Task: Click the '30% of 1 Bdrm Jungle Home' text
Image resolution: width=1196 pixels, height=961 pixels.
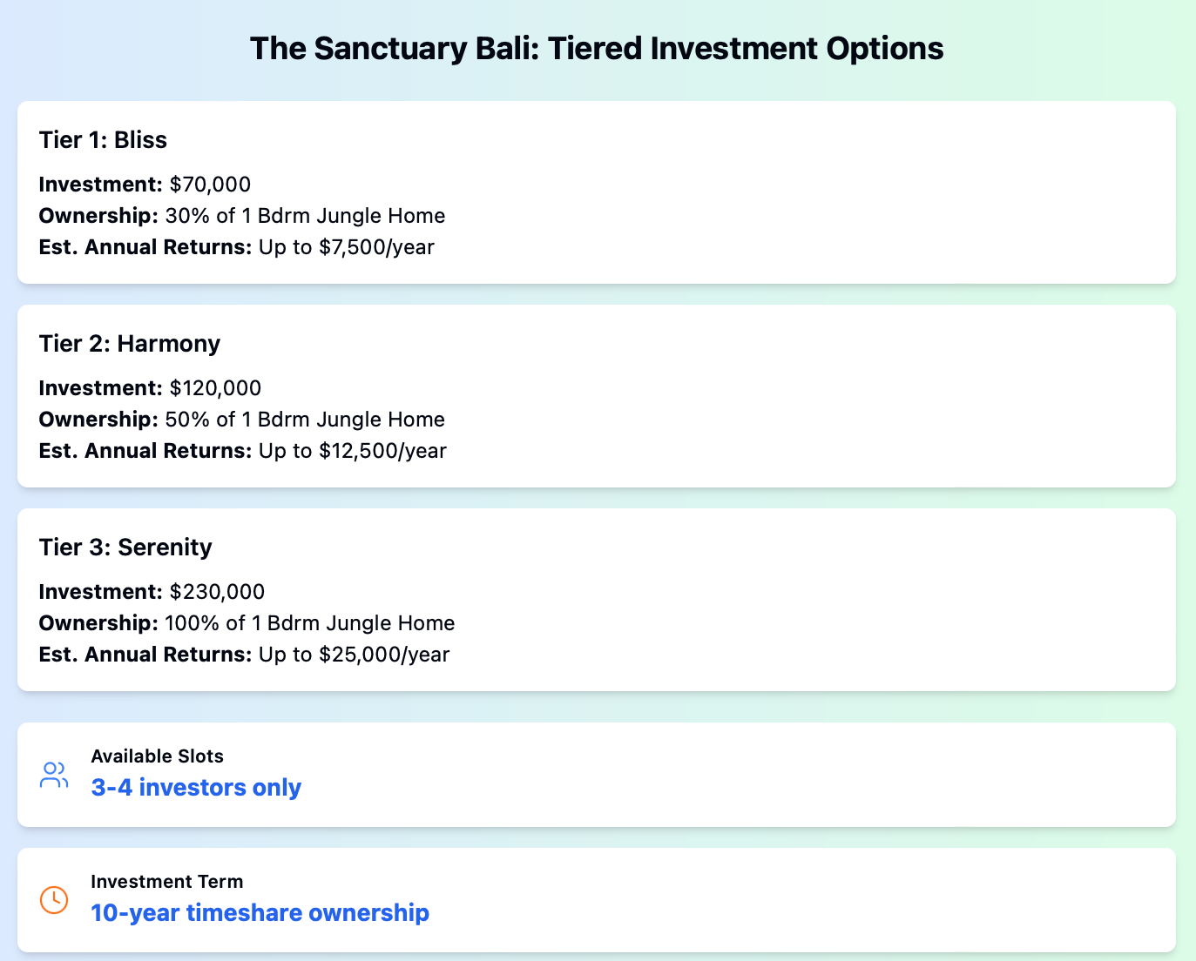Action: (305, 216)
